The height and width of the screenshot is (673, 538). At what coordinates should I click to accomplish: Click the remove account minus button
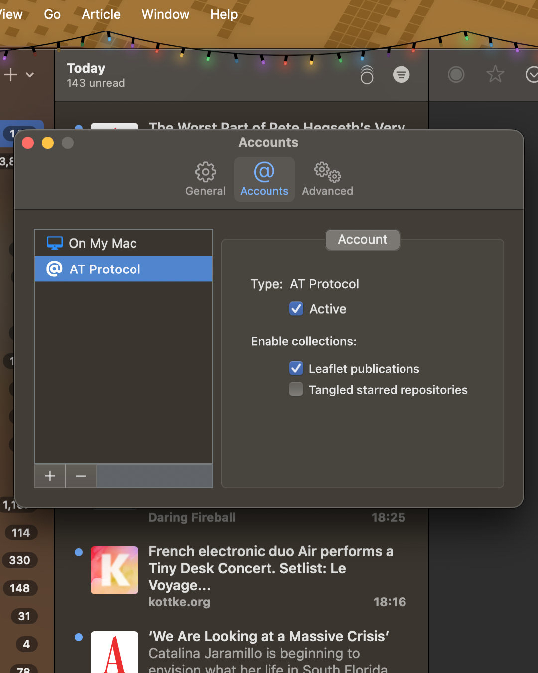[x=81, y=476]
